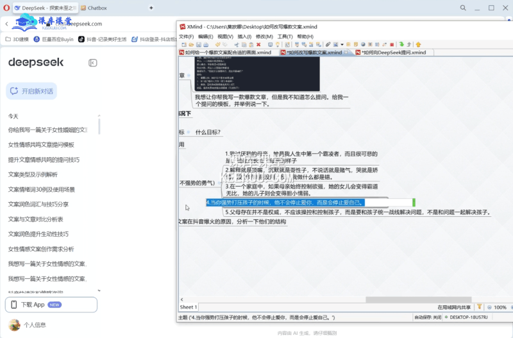513x338 pixels.
Task: Select topic 我想让你帮我写一款爆款文章
Action: click(271, 101)
